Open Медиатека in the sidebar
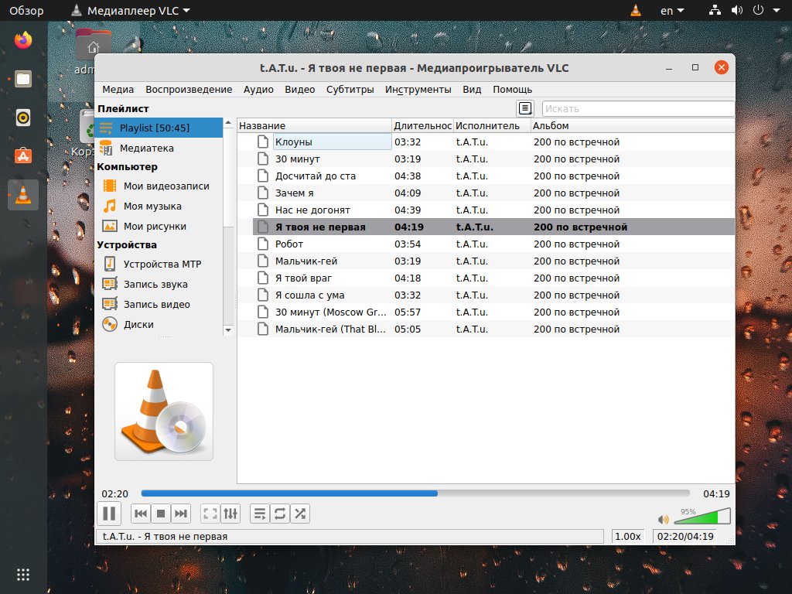 (159, 148)
